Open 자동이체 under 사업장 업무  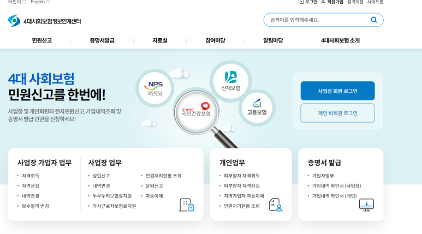click(154, 196)
